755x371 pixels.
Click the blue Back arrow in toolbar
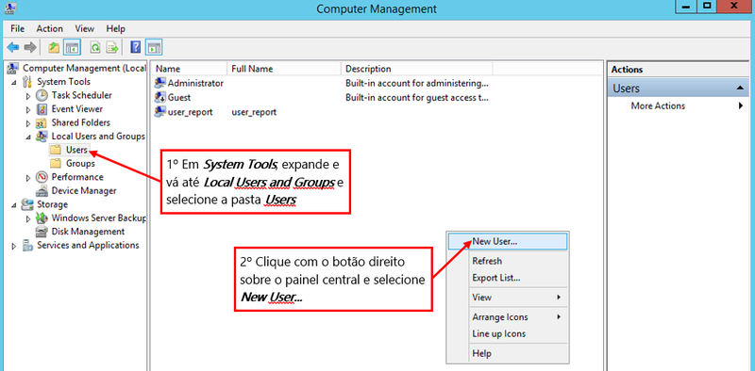pyautogui.click(x=13, y=47)
